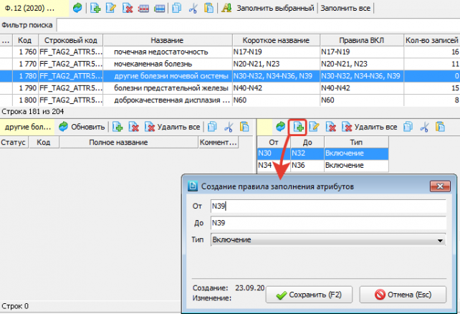Select the доброкачественная дисплазия row
The image size is (460, 314).
pyautogui.click(x=230, y=100)
